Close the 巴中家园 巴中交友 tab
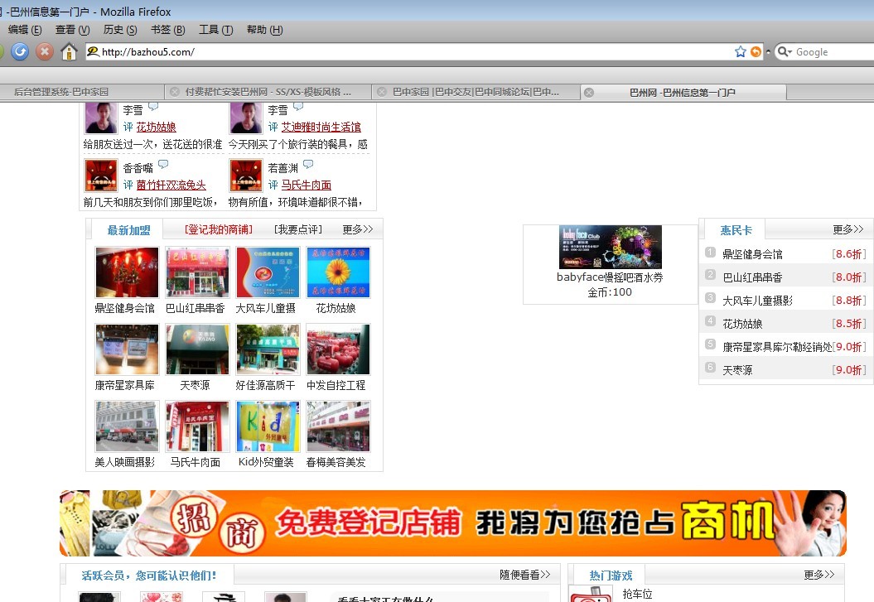The height and width of the screenshot is (602, 874). click(x=382, y=92)
